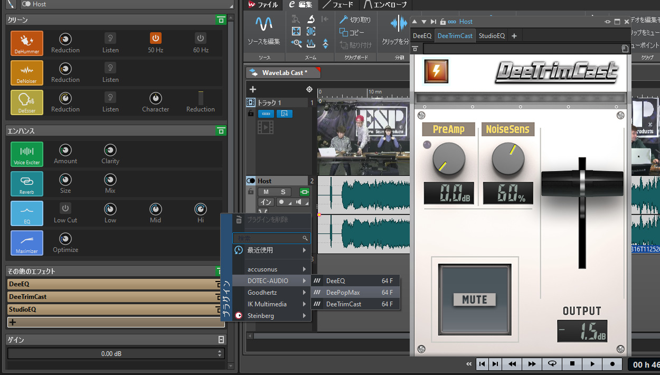Expand the IK Multimedia plugin submenu
This screenshot has width=660, height=375.
(x=272, y=304)
